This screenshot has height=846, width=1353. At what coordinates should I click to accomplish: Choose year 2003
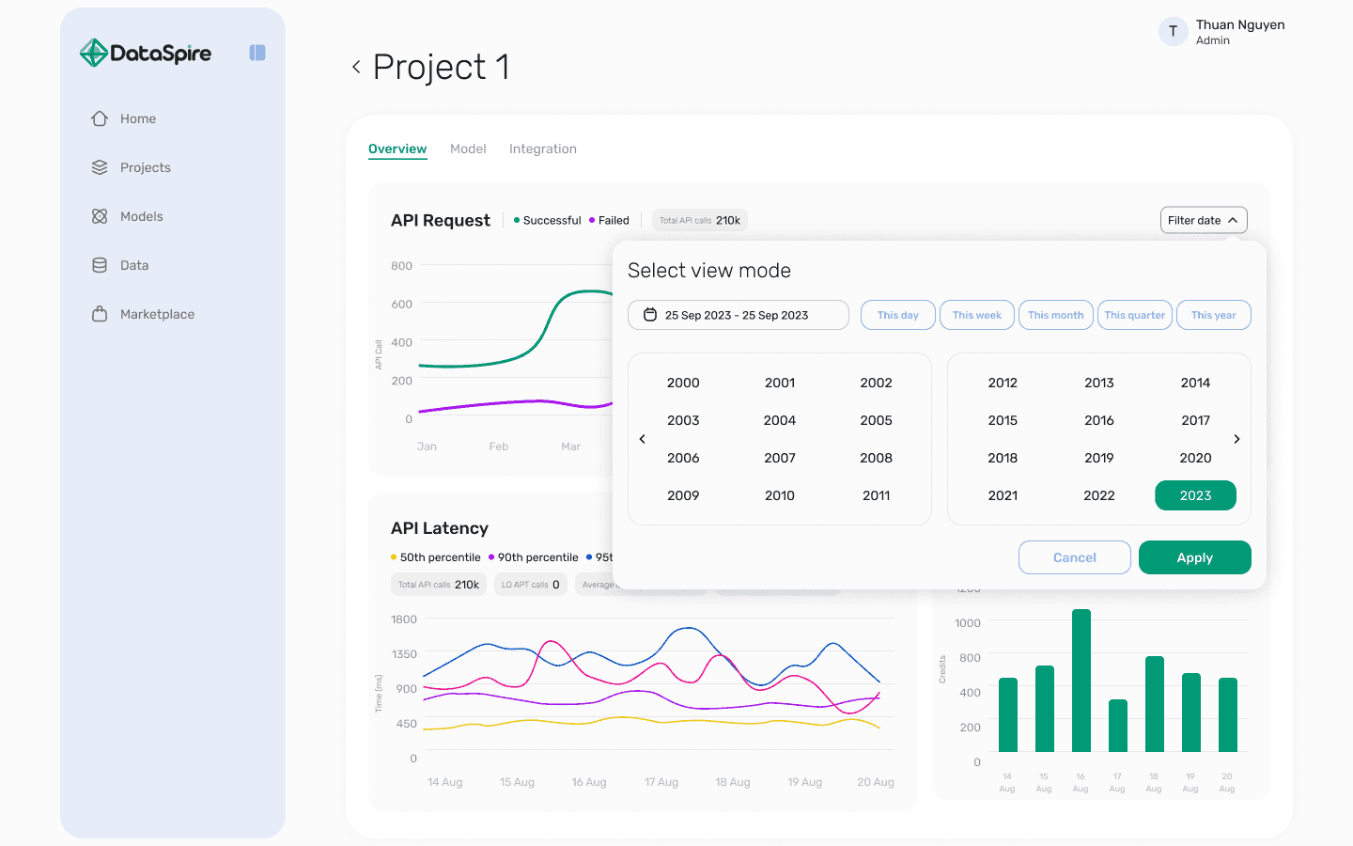pyautogui.click(x=683, y=420)
